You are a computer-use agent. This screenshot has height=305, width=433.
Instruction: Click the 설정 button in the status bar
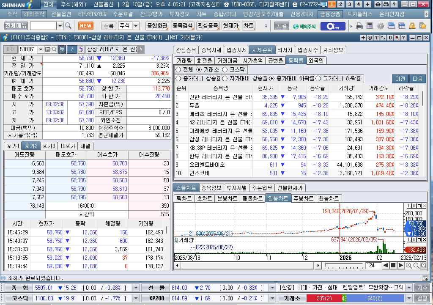tap(422, 298)
